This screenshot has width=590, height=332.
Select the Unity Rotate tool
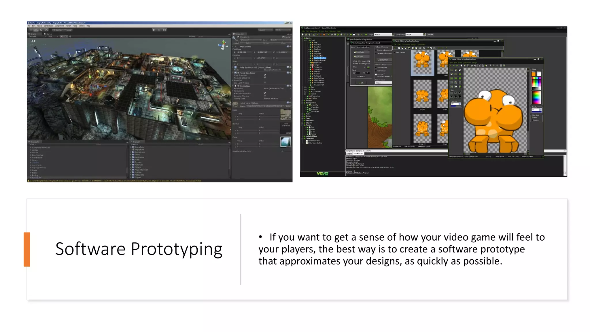tap(41, 30)
